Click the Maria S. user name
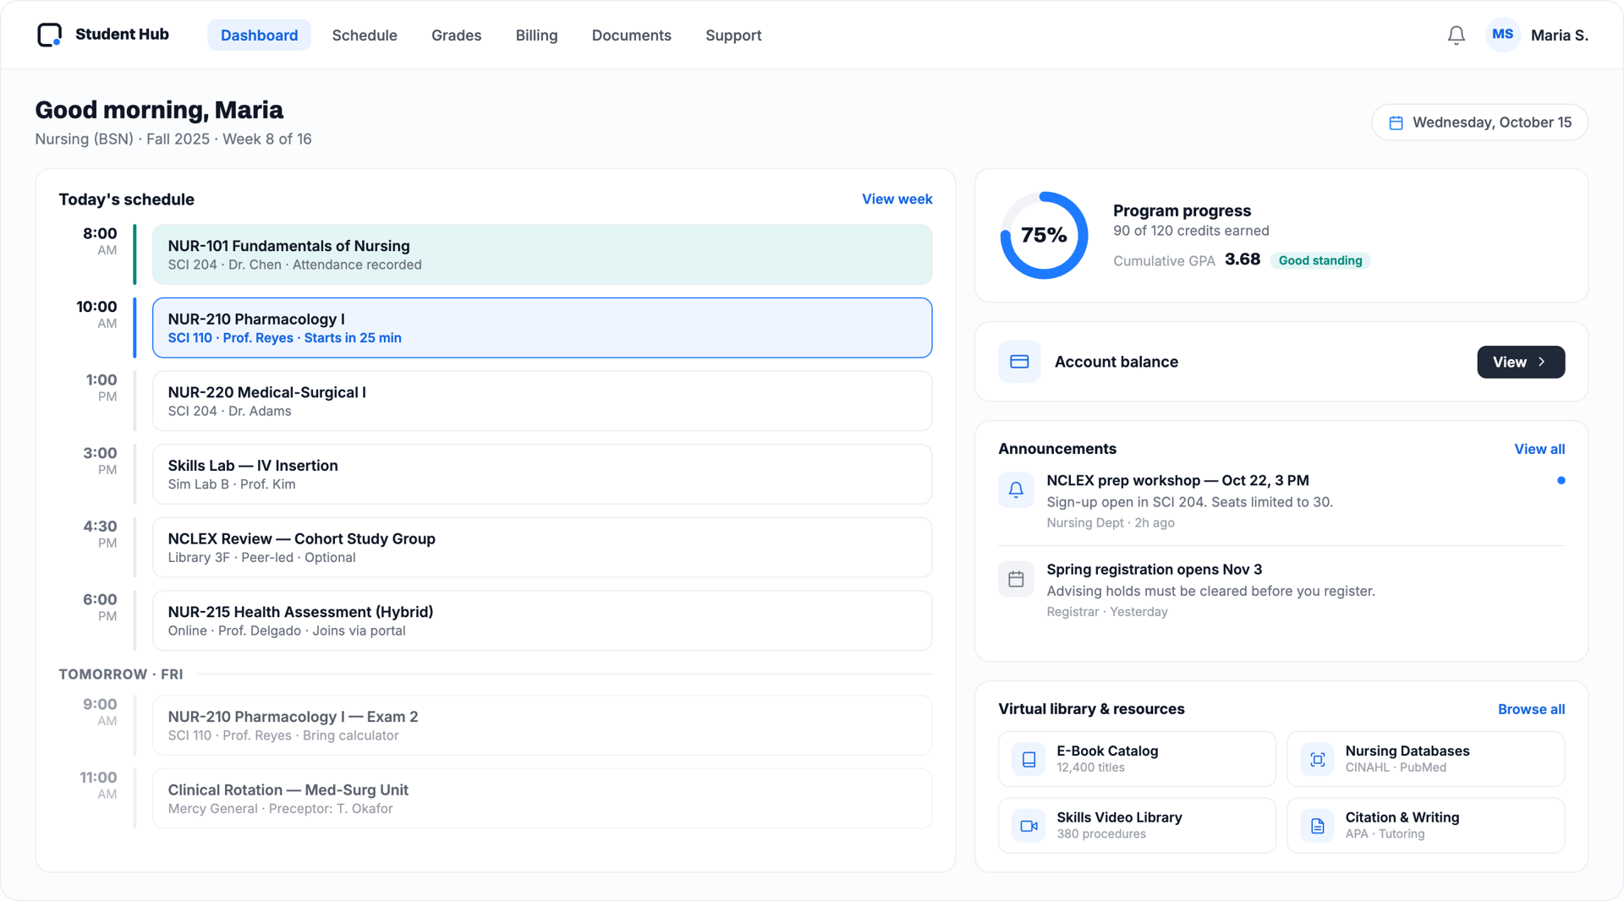This screenshot has height=901, width=1624. [1559, 35]
